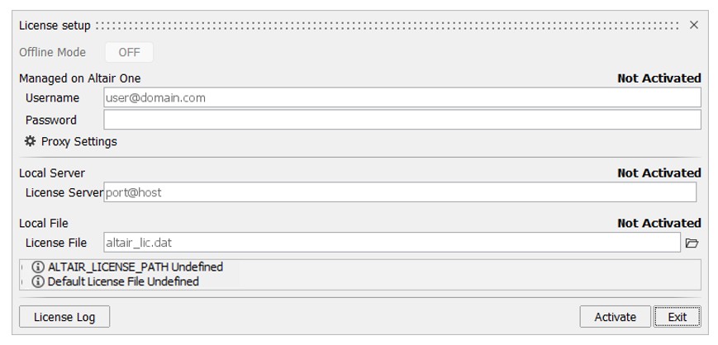
Task: Select the Default License File Undefined row
Action: point(123,281)
